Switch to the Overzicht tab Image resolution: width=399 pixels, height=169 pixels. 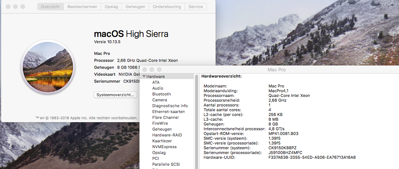51,7
